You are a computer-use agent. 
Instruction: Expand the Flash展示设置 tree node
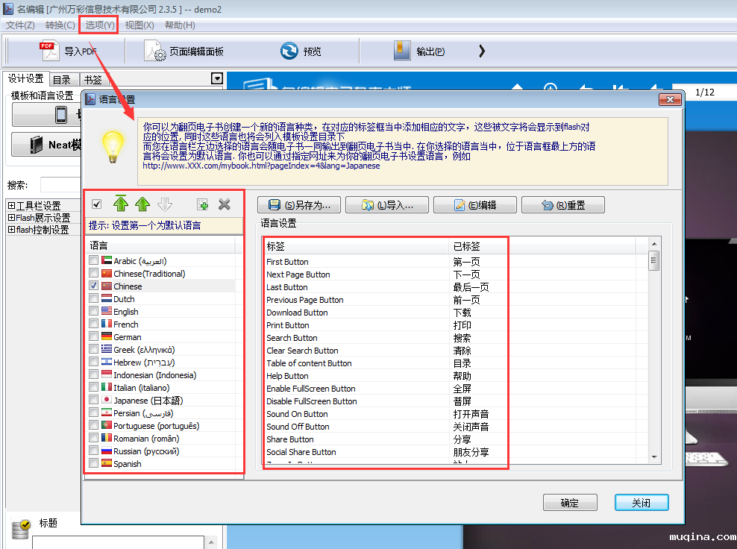click(x=12, y=218)
